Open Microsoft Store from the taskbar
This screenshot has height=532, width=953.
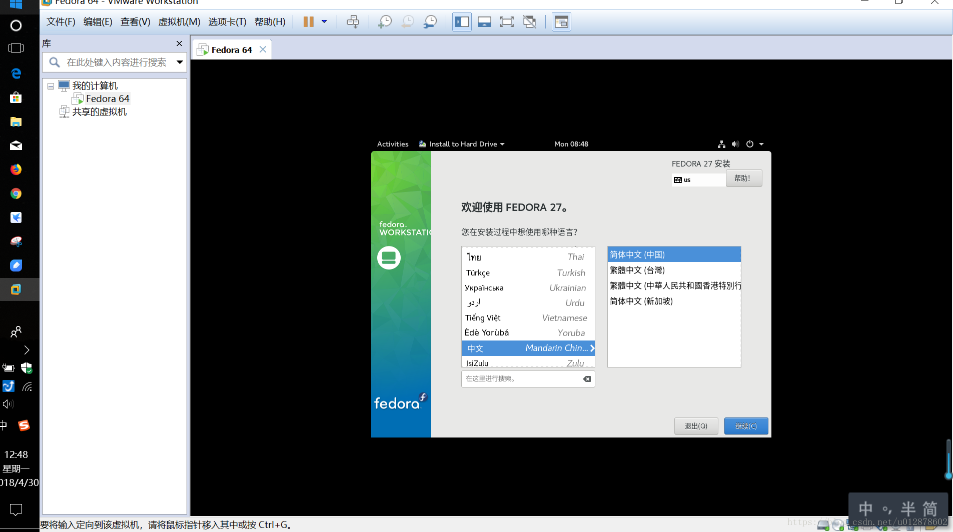[16, 97]
